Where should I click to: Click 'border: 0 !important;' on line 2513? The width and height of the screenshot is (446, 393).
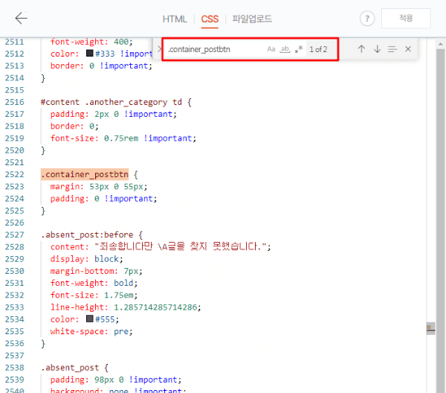coord(101,65)
